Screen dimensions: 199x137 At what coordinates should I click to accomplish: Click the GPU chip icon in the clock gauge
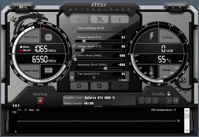(x=48, y=37)
